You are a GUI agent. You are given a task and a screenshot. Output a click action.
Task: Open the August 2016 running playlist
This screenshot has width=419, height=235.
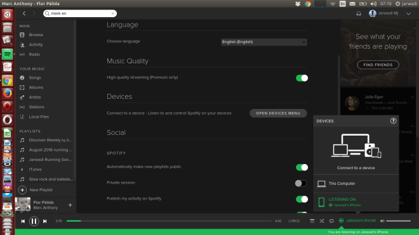50,150
